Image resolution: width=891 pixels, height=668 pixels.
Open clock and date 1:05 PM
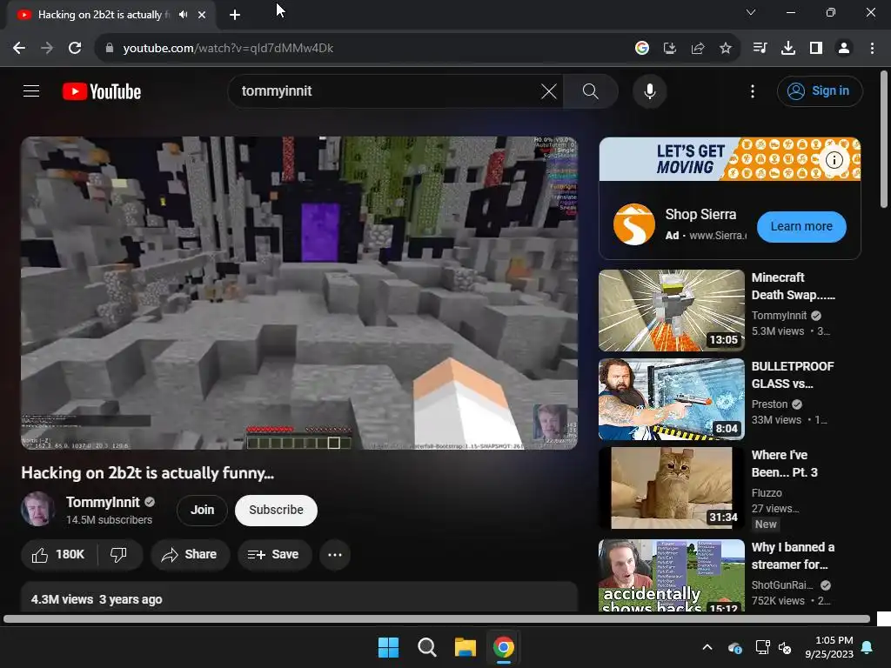pos(829,647)
